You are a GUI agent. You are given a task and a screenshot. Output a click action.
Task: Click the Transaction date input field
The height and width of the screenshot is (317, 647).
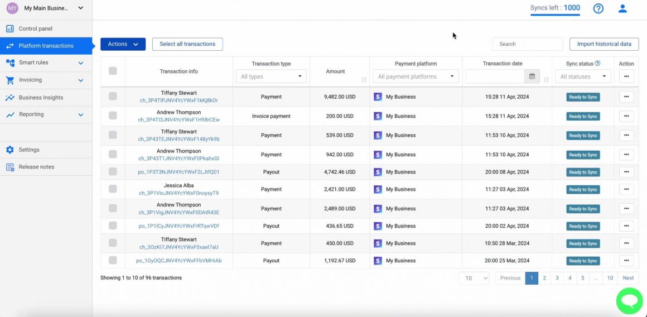[495, 76]
